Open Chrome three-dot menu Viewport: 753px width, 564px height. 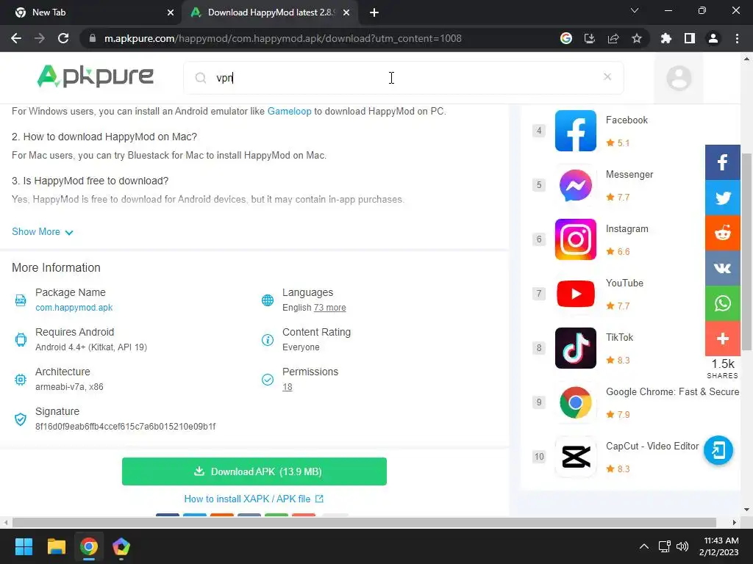(x=737, y=38)
